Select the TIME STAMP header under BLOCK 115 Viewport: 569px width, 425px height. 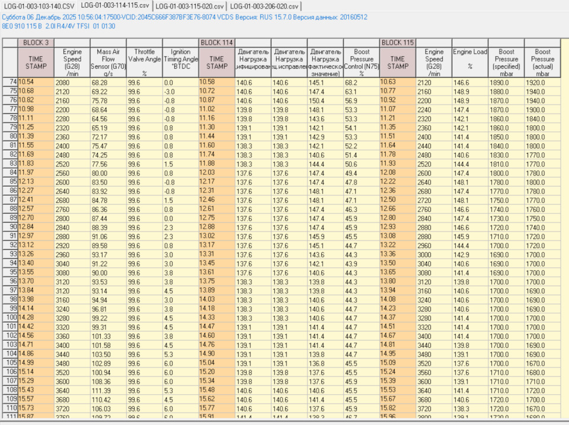click(398, 62)
